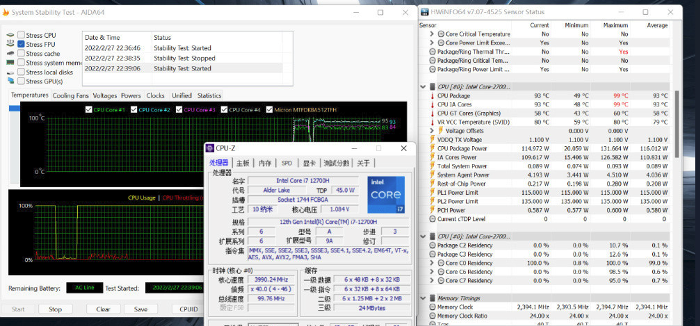Viewport: 700px width, 326px height.
Task: Open the Voltages tab in AIDA64
Action: [x=105, y=96]
